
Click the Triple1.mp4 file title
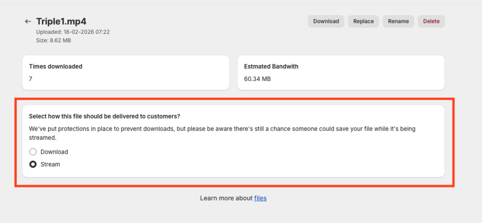[61, 22]
